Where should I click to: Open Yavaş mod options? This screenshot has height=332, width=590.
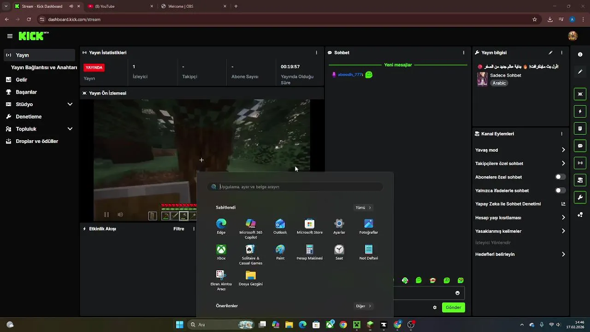tap(520, 150)
